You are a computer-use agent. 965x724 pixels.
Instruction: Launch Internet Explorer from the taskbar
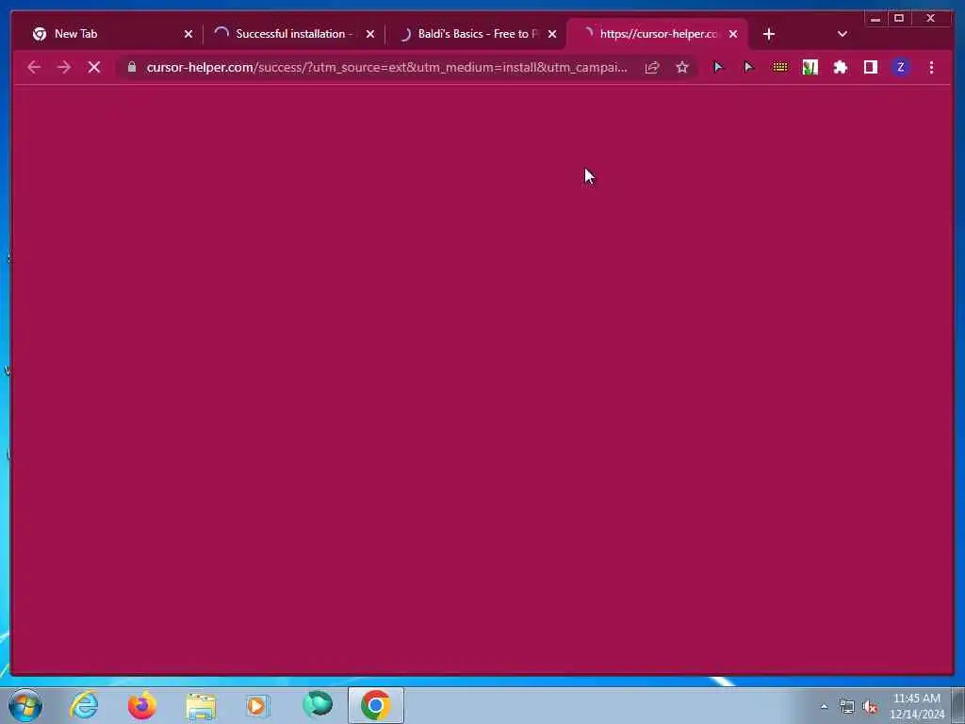(x=84, y=705)
